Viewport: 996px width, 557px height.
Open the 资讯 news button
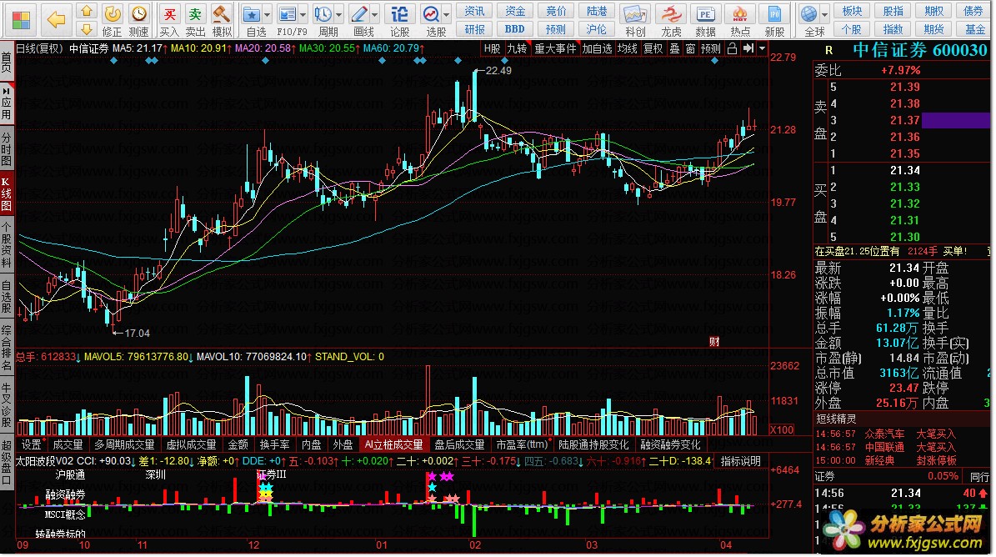tap(474, 11)
